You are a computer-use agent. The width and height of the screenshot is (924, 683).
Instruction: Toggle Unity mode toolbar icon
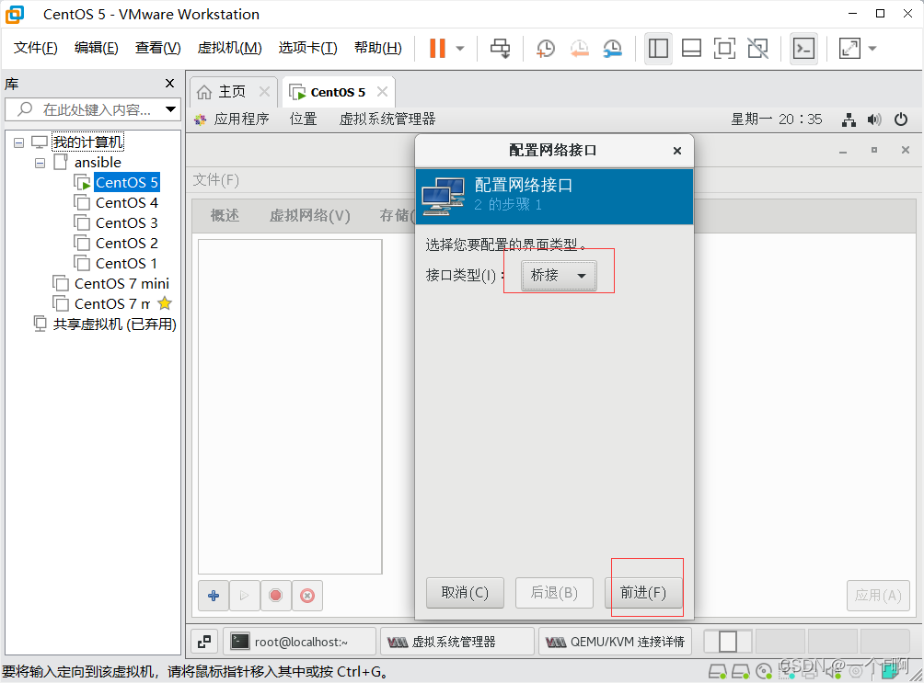(757, 49)
